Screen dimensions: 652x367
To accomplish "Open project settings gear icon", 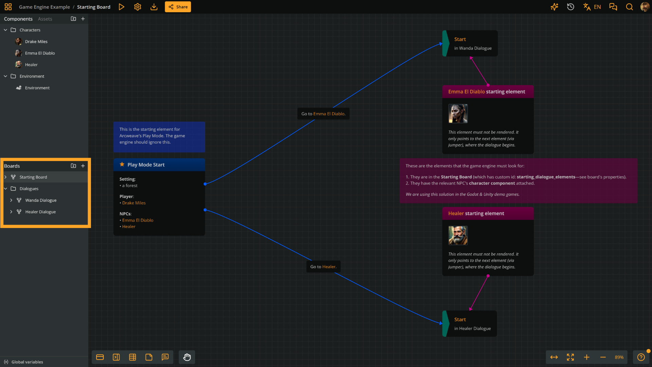I will (x=138, y=7).
